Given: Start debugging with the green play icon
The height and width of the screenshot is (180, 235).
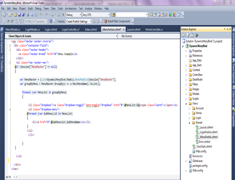Looking at the screenshot, I should coord(64,15).
